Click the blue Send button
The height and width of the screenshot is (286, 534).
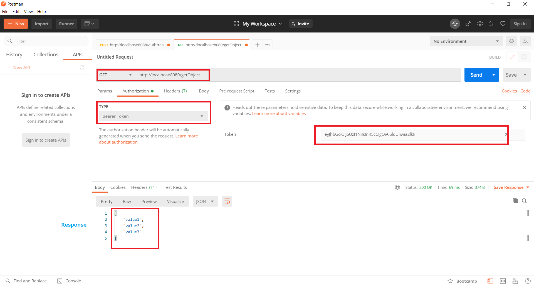click(x=476, y=75)
